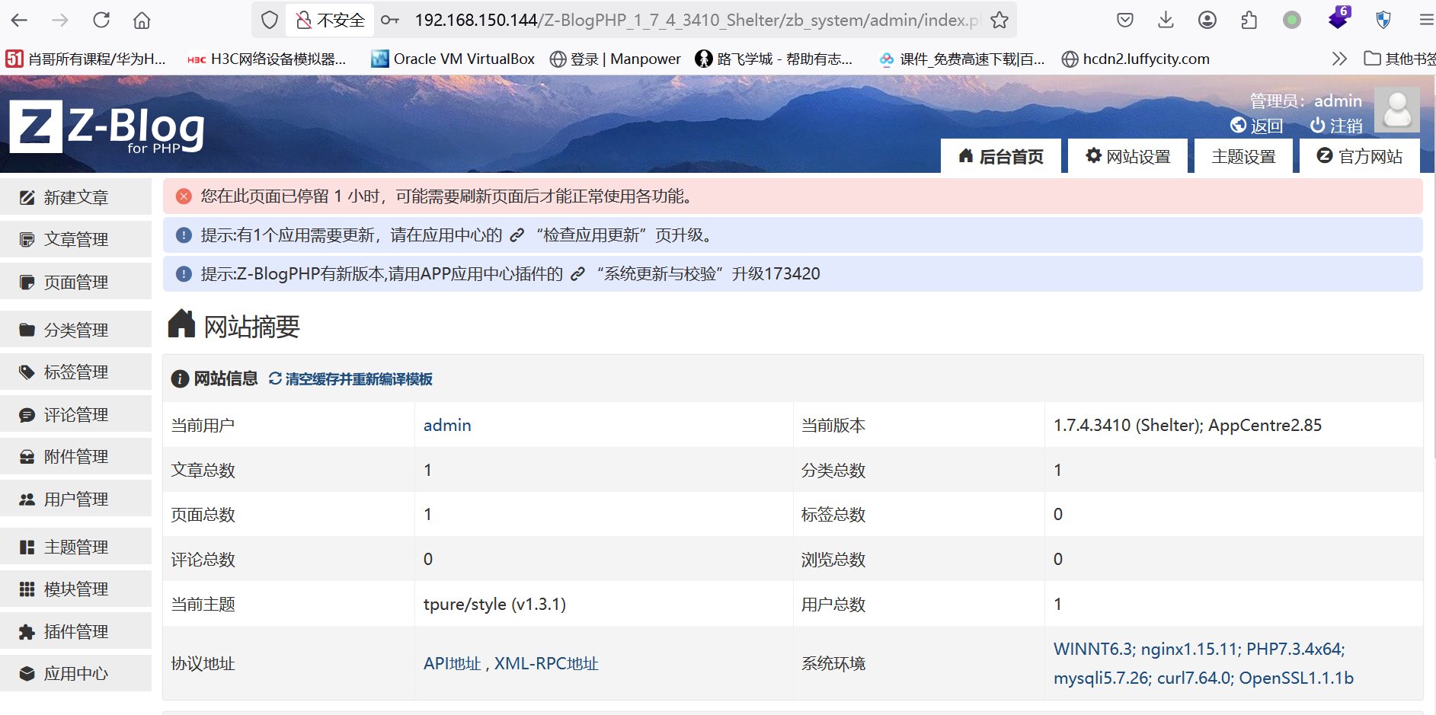Viewport: 1436px width, 715px height.
Task: Click the admin avatar picture
Action: (1396, 110)
